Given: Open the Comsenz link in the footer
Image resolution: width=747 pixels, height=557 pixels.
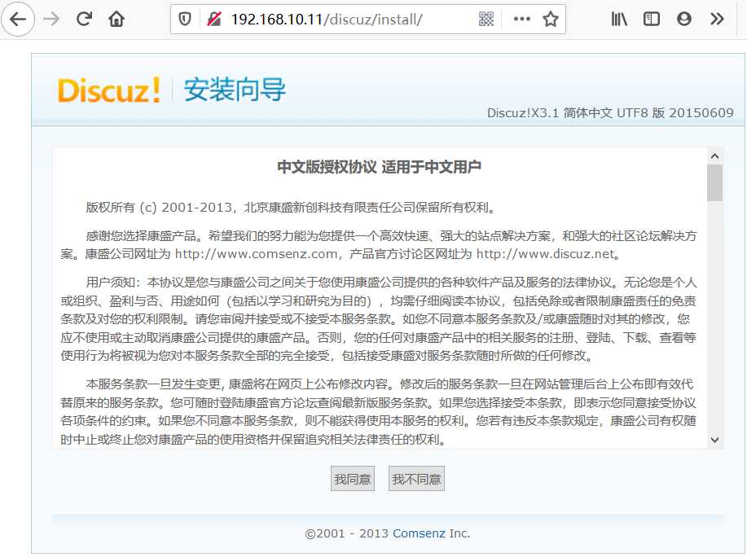Looking at the screenshot, I should [x=419, y=533].
